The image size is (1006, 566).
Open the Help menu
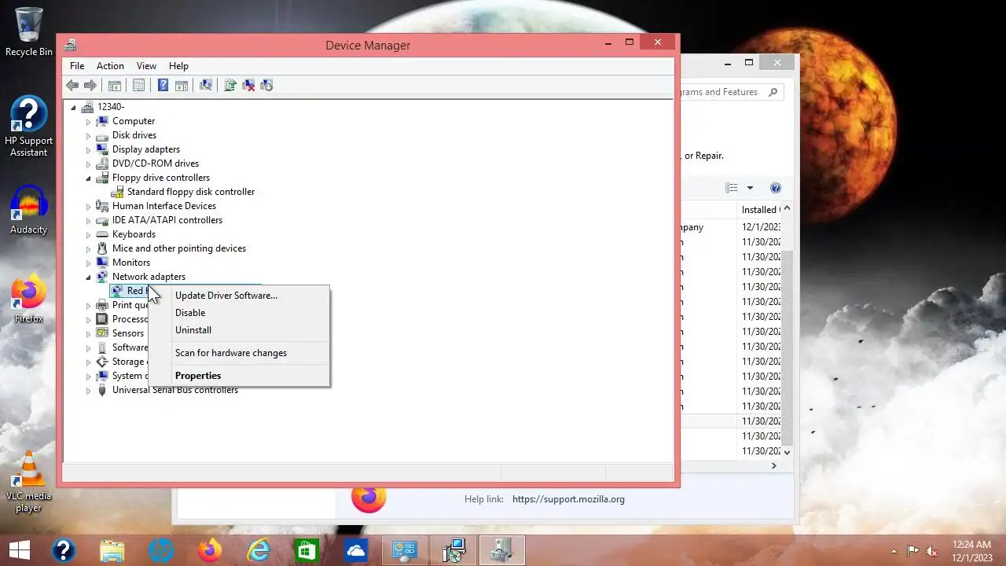[x=178, y=66]
